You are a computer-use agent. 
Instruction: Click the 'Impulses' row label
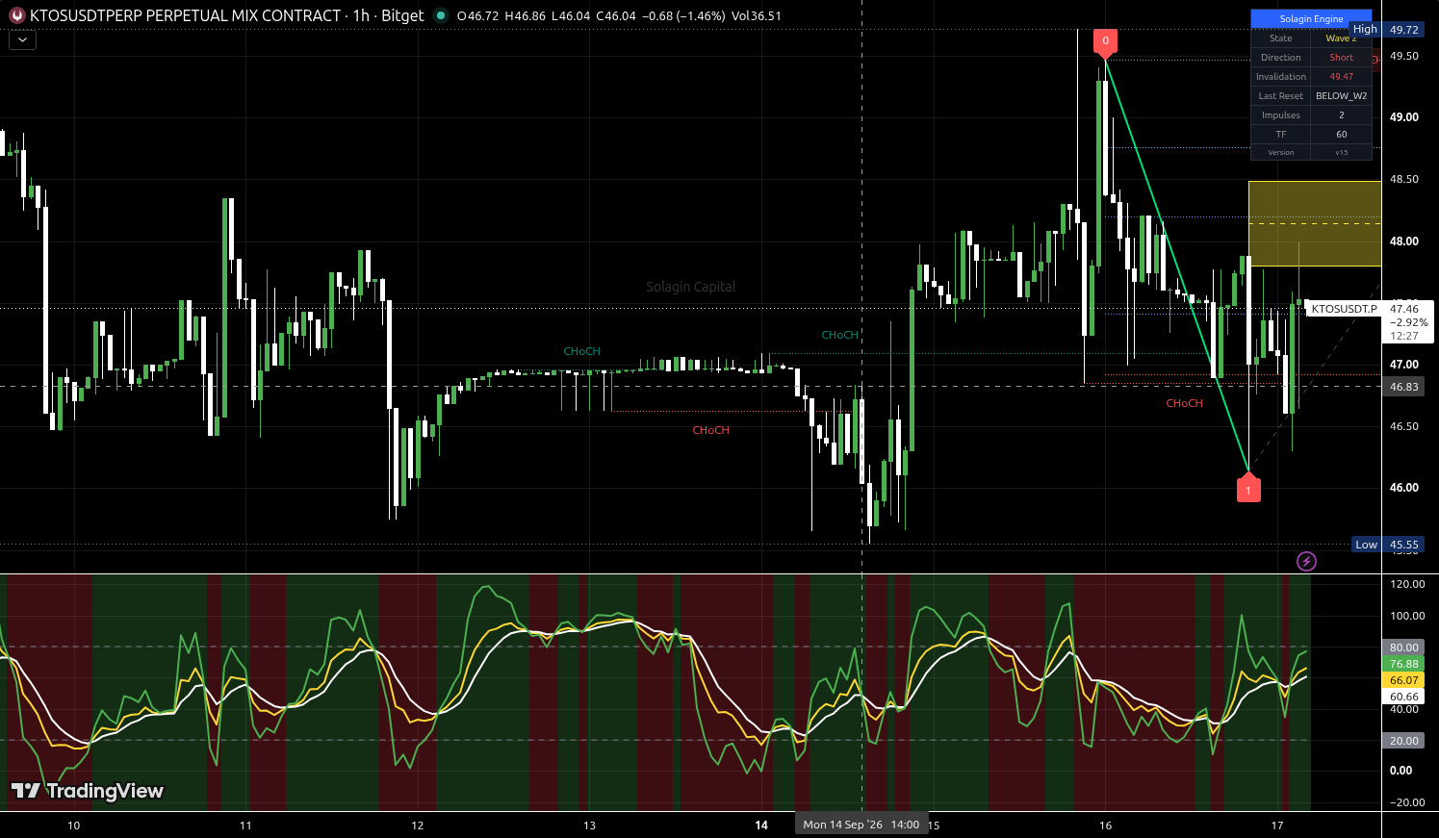[x=1281, y=115]
